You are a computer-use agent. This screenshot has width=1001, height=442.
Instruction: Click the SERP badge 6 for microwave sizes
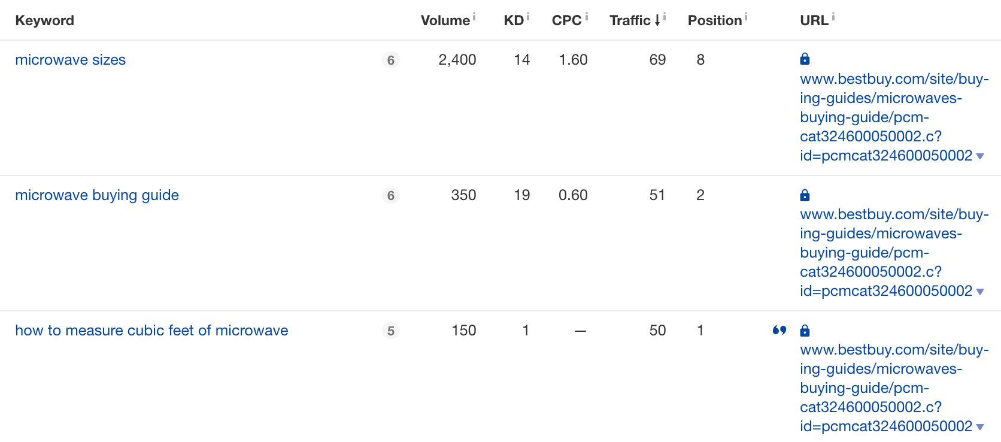click(390, 60)
